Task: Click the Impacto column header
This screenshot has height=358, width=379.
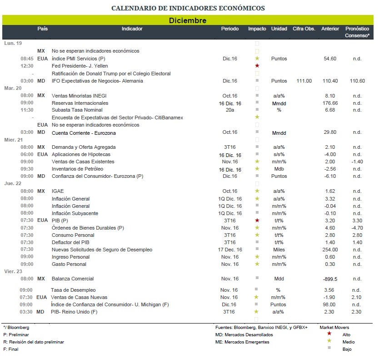Action: [x=257, y=29]
